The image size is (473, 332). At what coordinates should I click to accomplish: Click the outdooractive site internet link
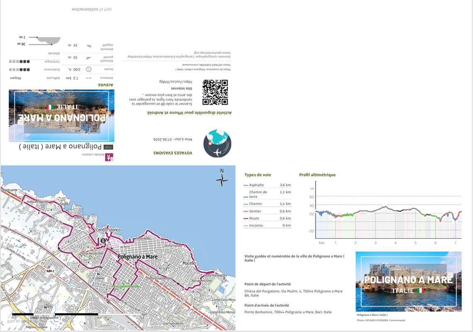176,81
